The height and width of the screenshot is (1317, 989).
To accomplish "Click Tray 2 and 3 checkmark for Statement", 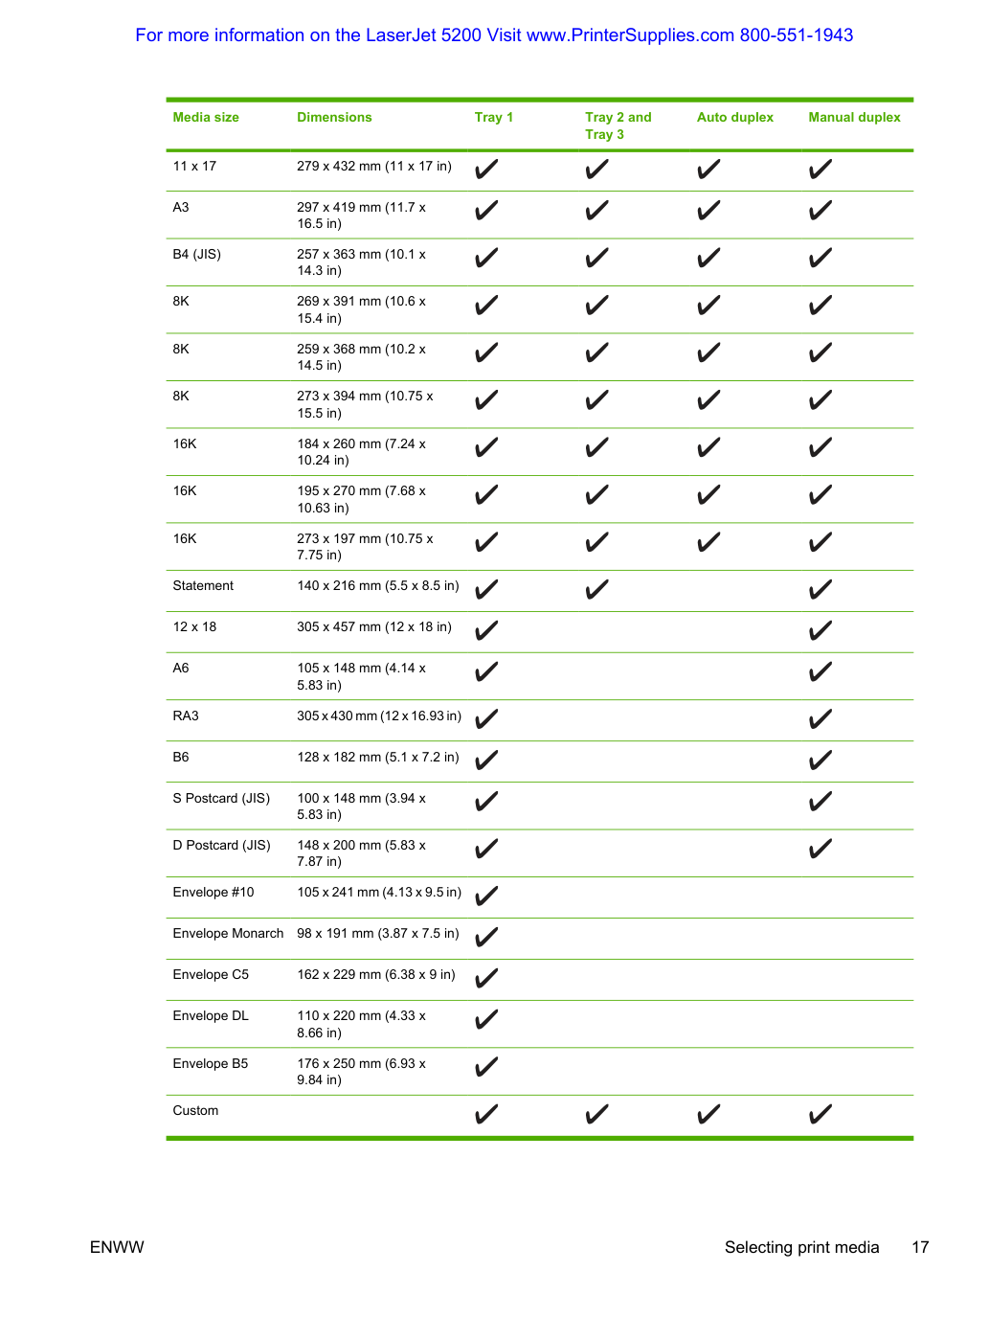I will coord(597,590).
